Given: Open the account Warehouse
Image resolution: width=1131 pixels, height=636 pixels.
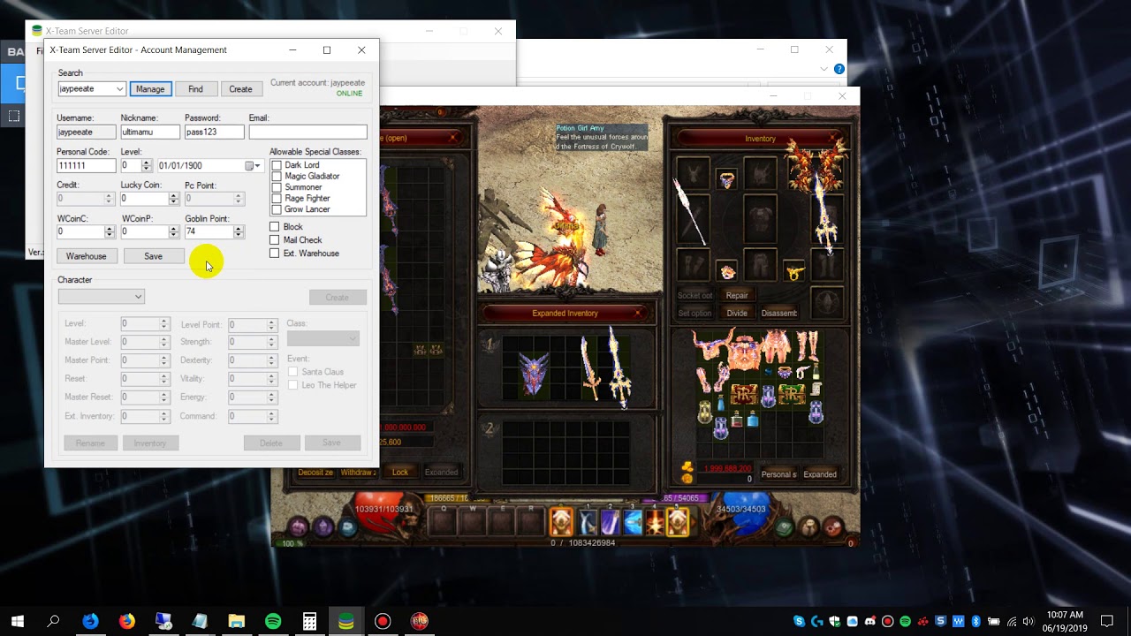Looking at the screenshot, I should pos(87,256).
